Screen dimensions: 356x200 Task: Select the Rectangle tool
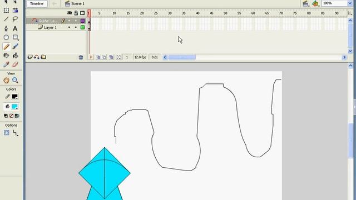pos(15,37)
